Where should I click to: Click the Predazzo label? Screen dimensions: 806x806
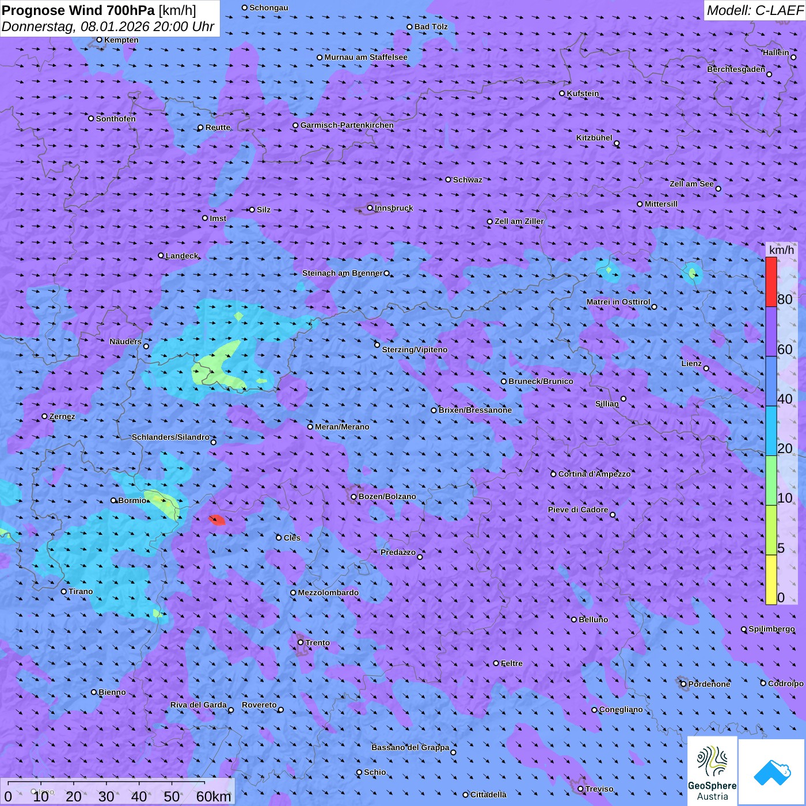398,552
